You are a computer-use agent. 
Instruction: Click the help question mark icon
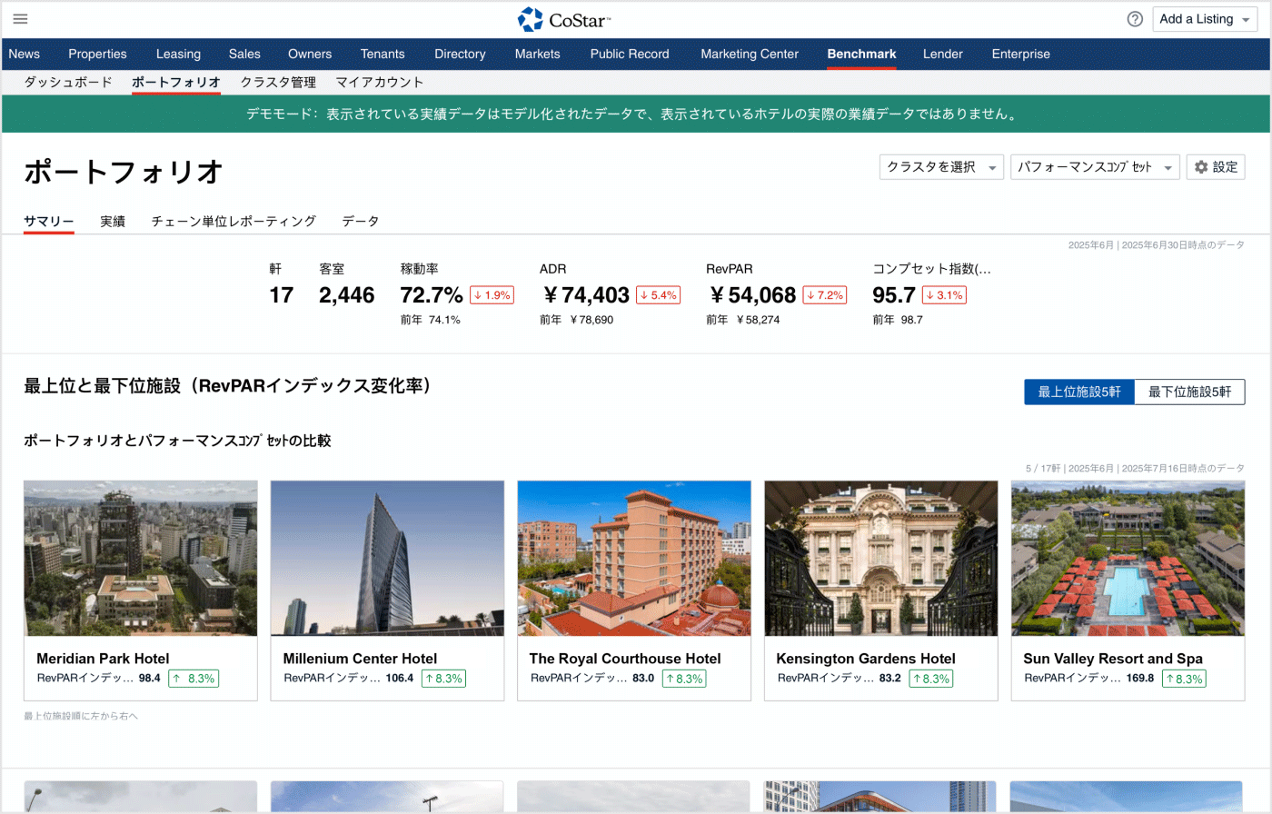pyautogui.click(x=1135, y=19)
